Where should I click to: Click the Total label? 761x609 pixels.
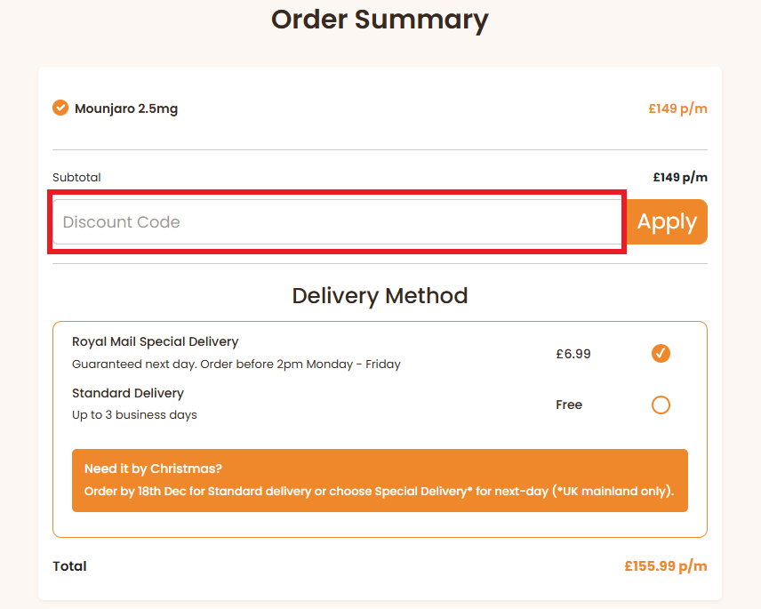click(69, 566)
